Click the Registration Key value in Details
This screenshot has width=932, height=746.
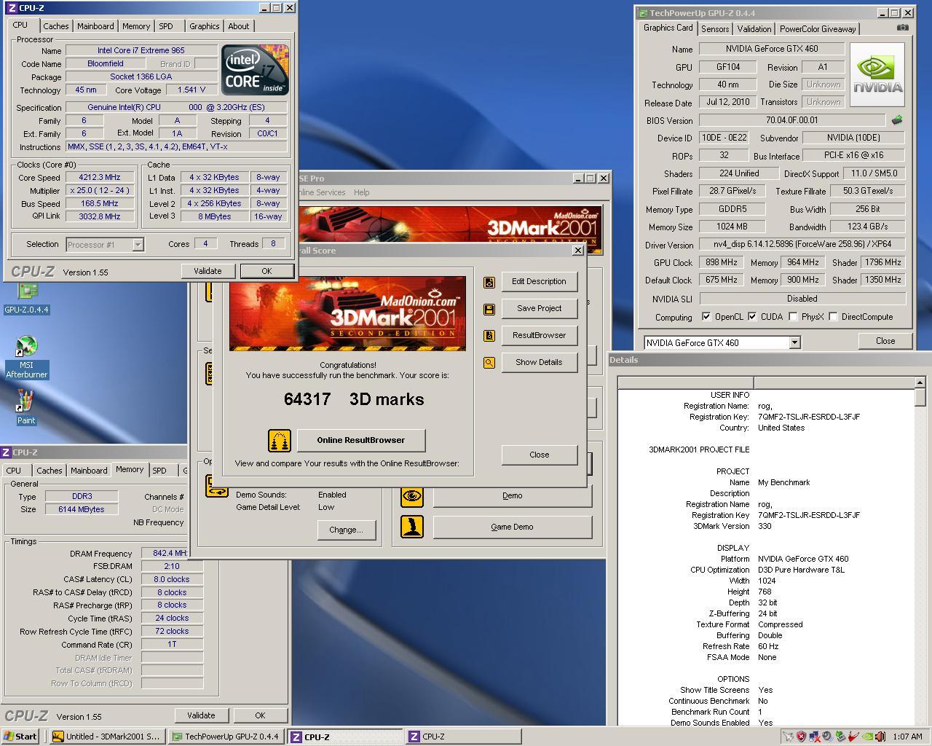(x=809, y=417)
